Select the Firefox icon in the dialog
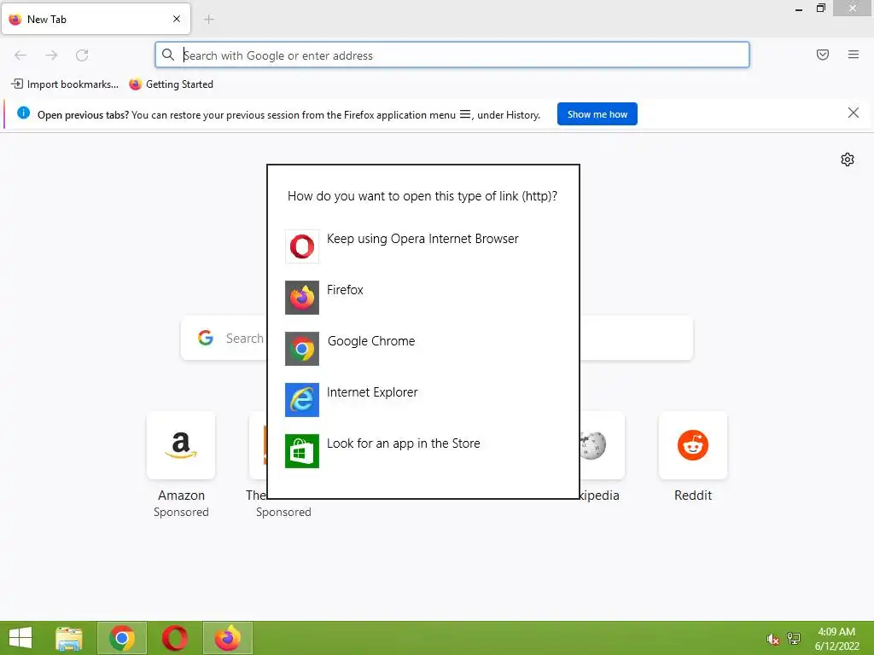874x655 pixels. (301, 298)
